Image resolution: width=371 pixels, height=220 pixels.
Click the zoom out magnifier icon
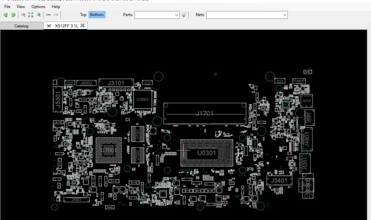[x=23, y=15]
